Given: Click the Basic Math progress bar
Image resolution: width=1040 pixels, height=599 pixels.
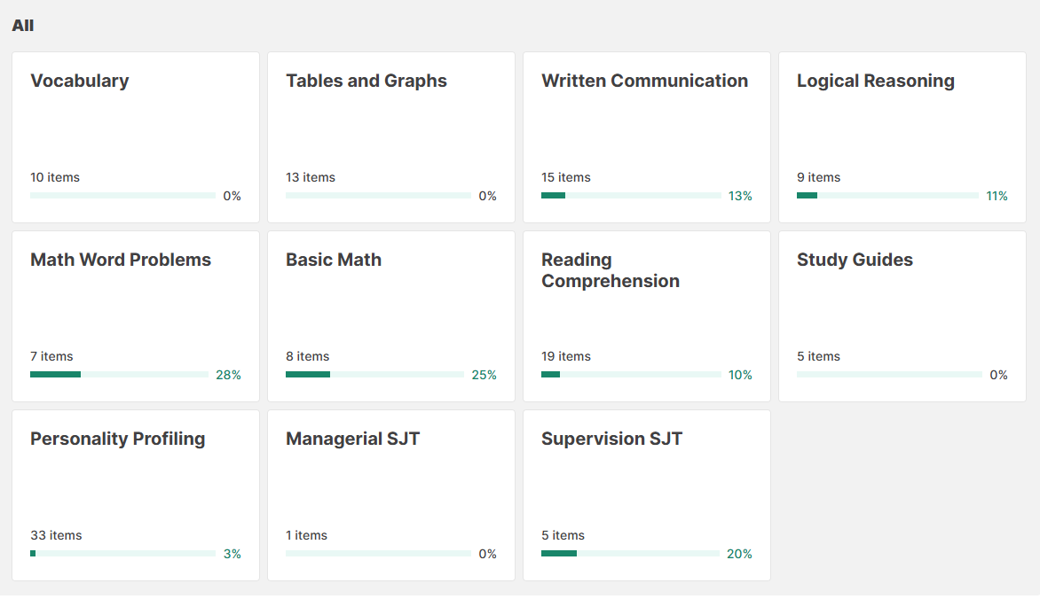Looking at the screenshot, I should pos(374,375).
